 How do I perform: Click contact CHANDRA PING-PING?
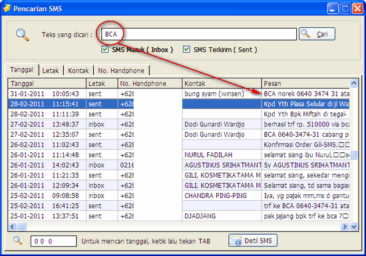pyautogui.click(x=216, y=195)
